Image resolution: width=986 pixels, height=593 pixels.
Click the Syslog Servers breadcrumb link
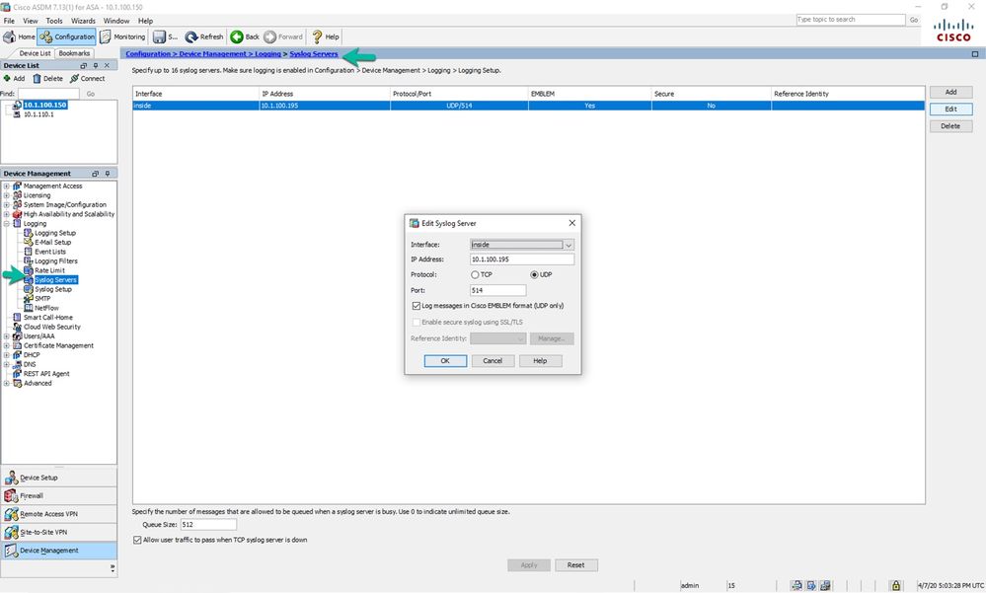pos(314,54)
